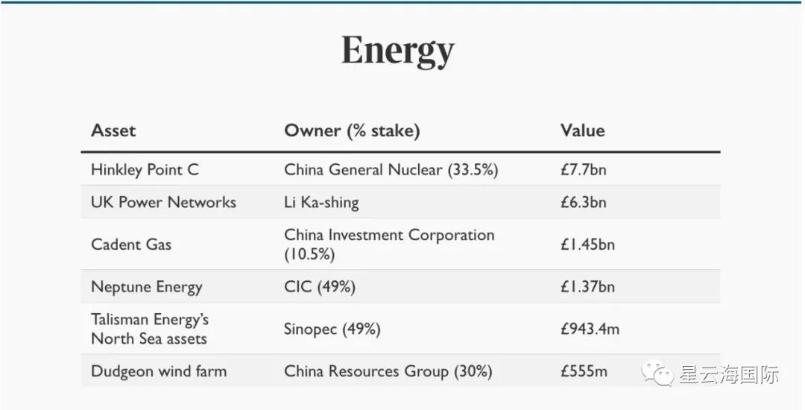Click the WeChat logo in the watermark
Viewport: 805px width, 410px height.
click(x=660, y=373)
